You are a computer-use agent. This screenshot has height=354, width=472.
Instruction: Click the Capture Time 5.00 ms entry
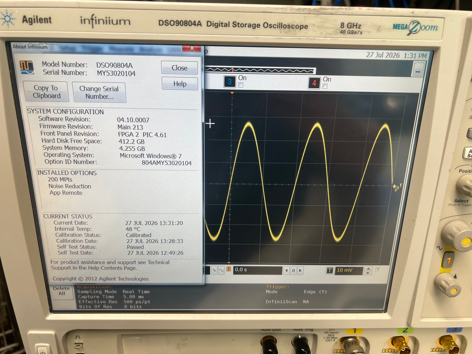tap(111, 297)
